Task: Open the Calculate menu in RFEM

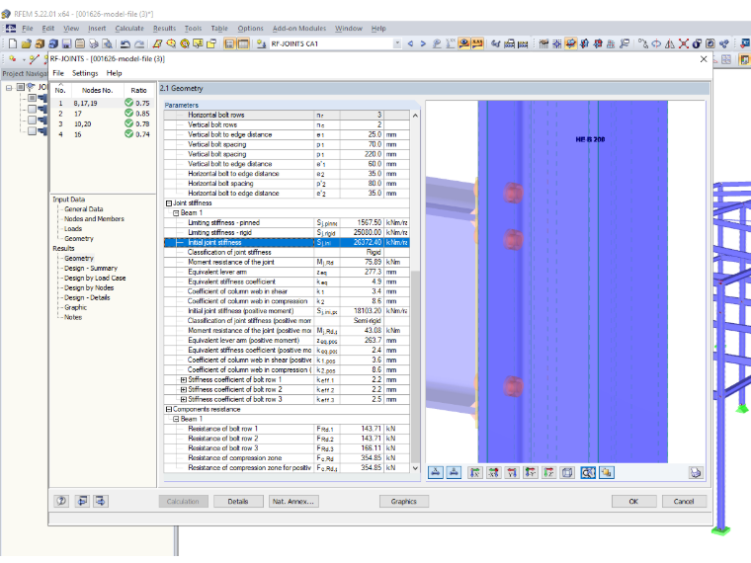Action: click(x=129, y=29)
